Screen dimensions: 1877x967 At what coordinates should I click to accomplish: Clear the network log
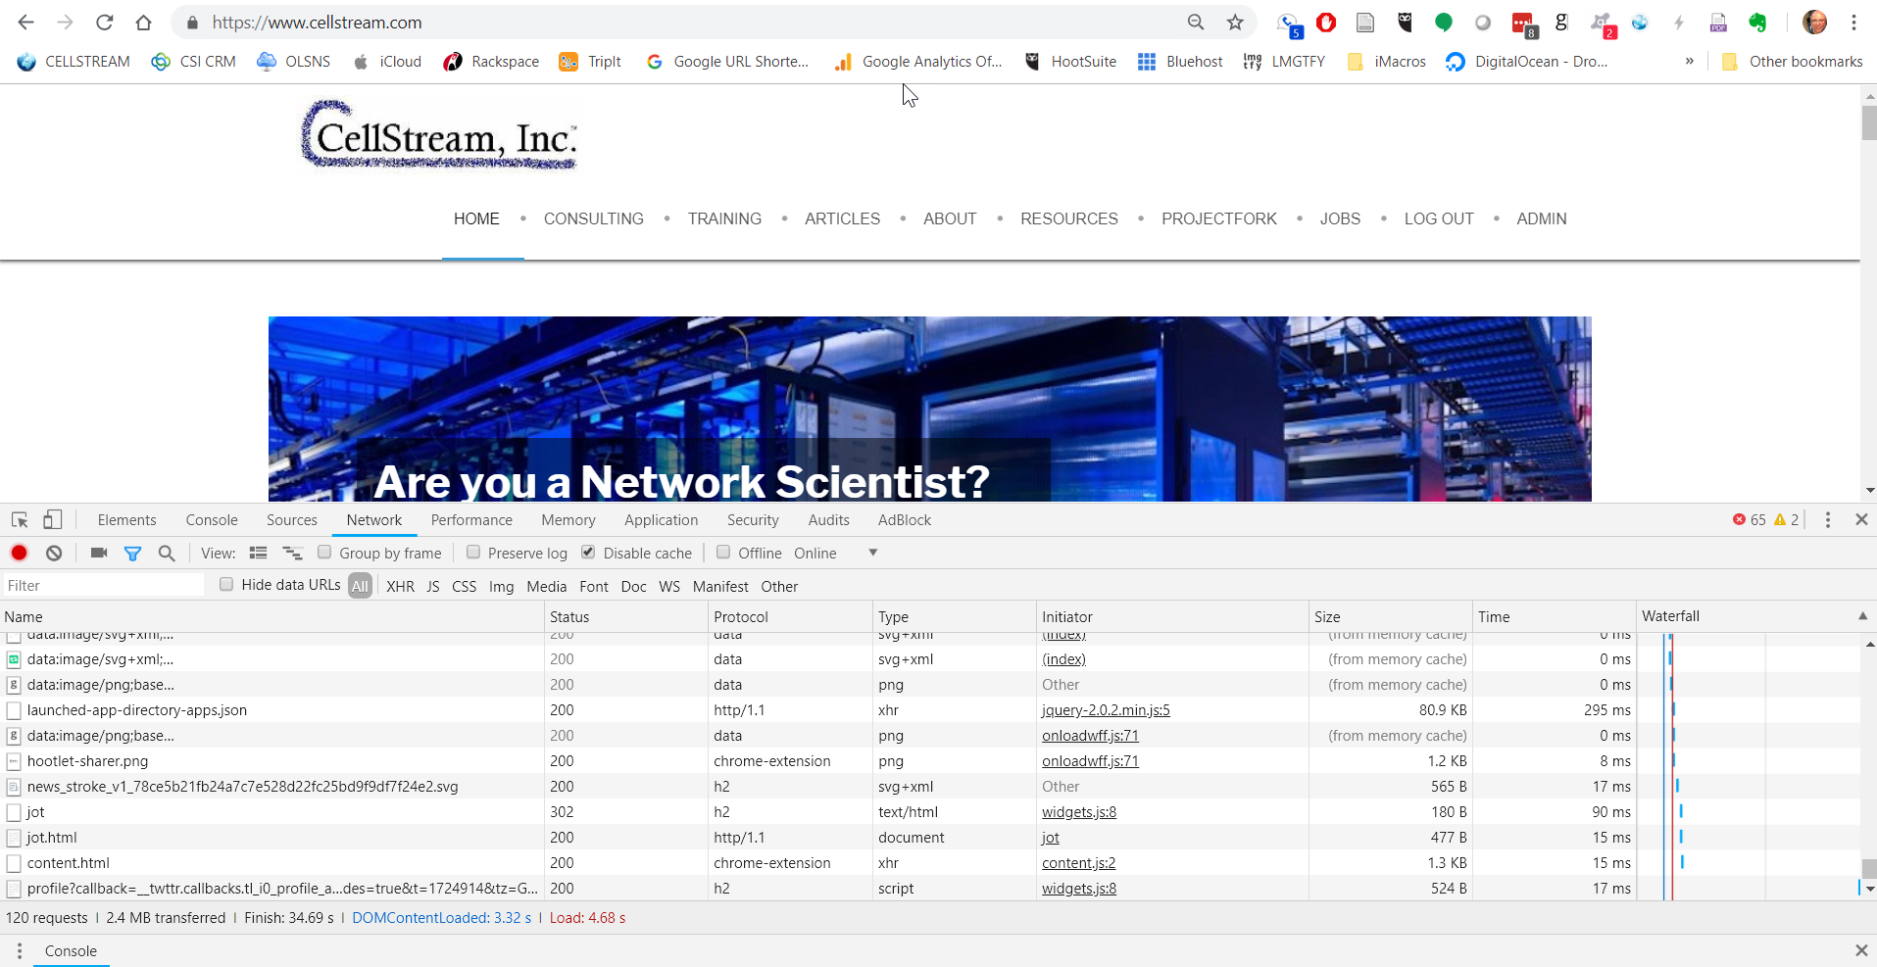click(x=54, y=553)
